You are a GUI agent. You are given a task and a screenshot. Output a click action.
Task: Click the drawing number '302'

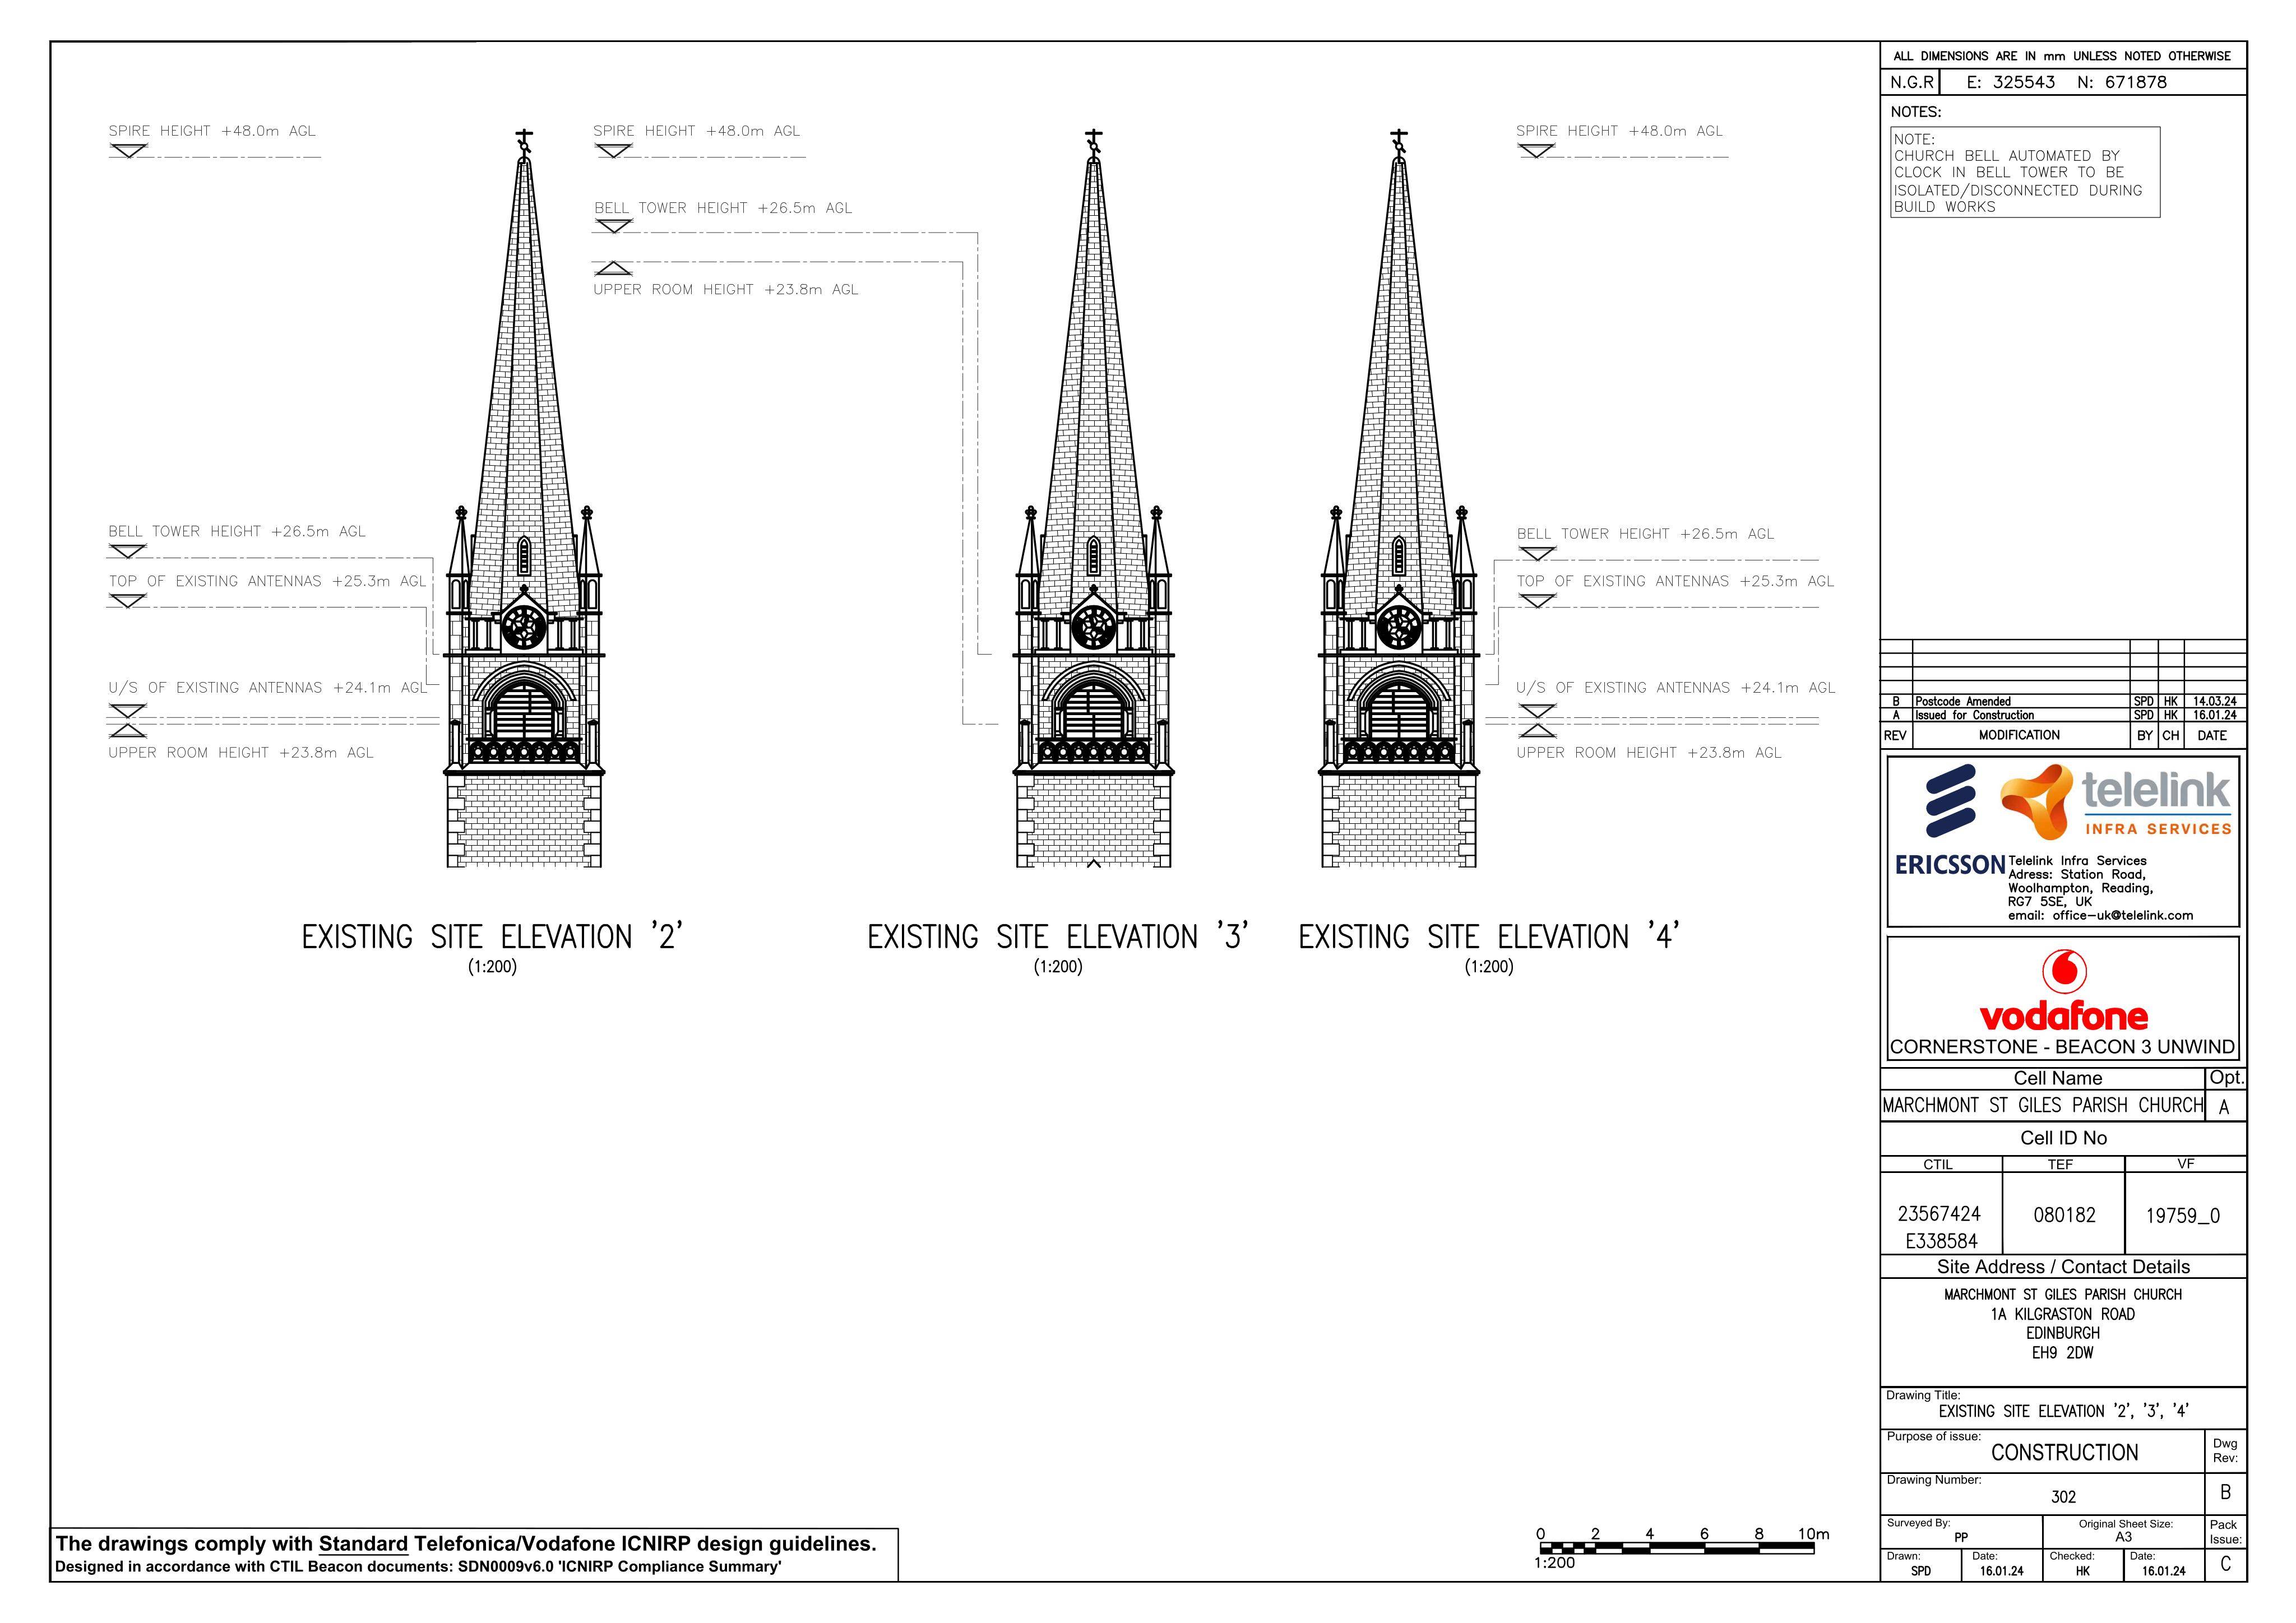(2063, 1497)
